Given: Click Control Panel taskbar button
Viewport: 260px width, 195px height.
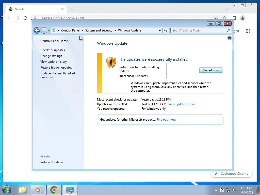Looking at the screenshot, I should coord(70,190).
